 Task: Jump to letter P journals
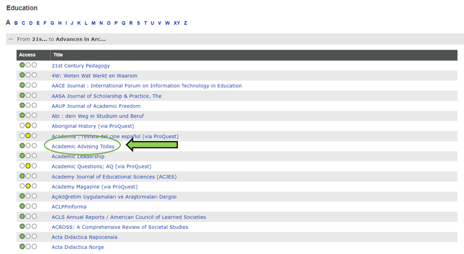[116, 23]
